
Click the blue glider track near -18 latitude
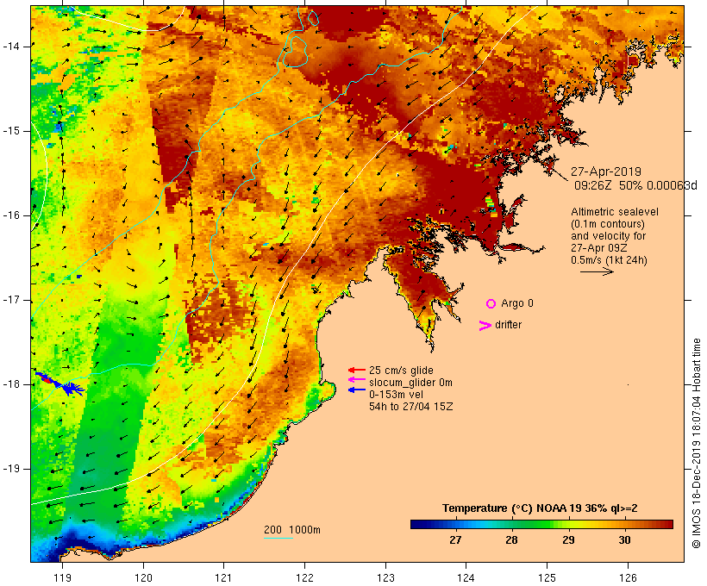(x=60, y=383)
